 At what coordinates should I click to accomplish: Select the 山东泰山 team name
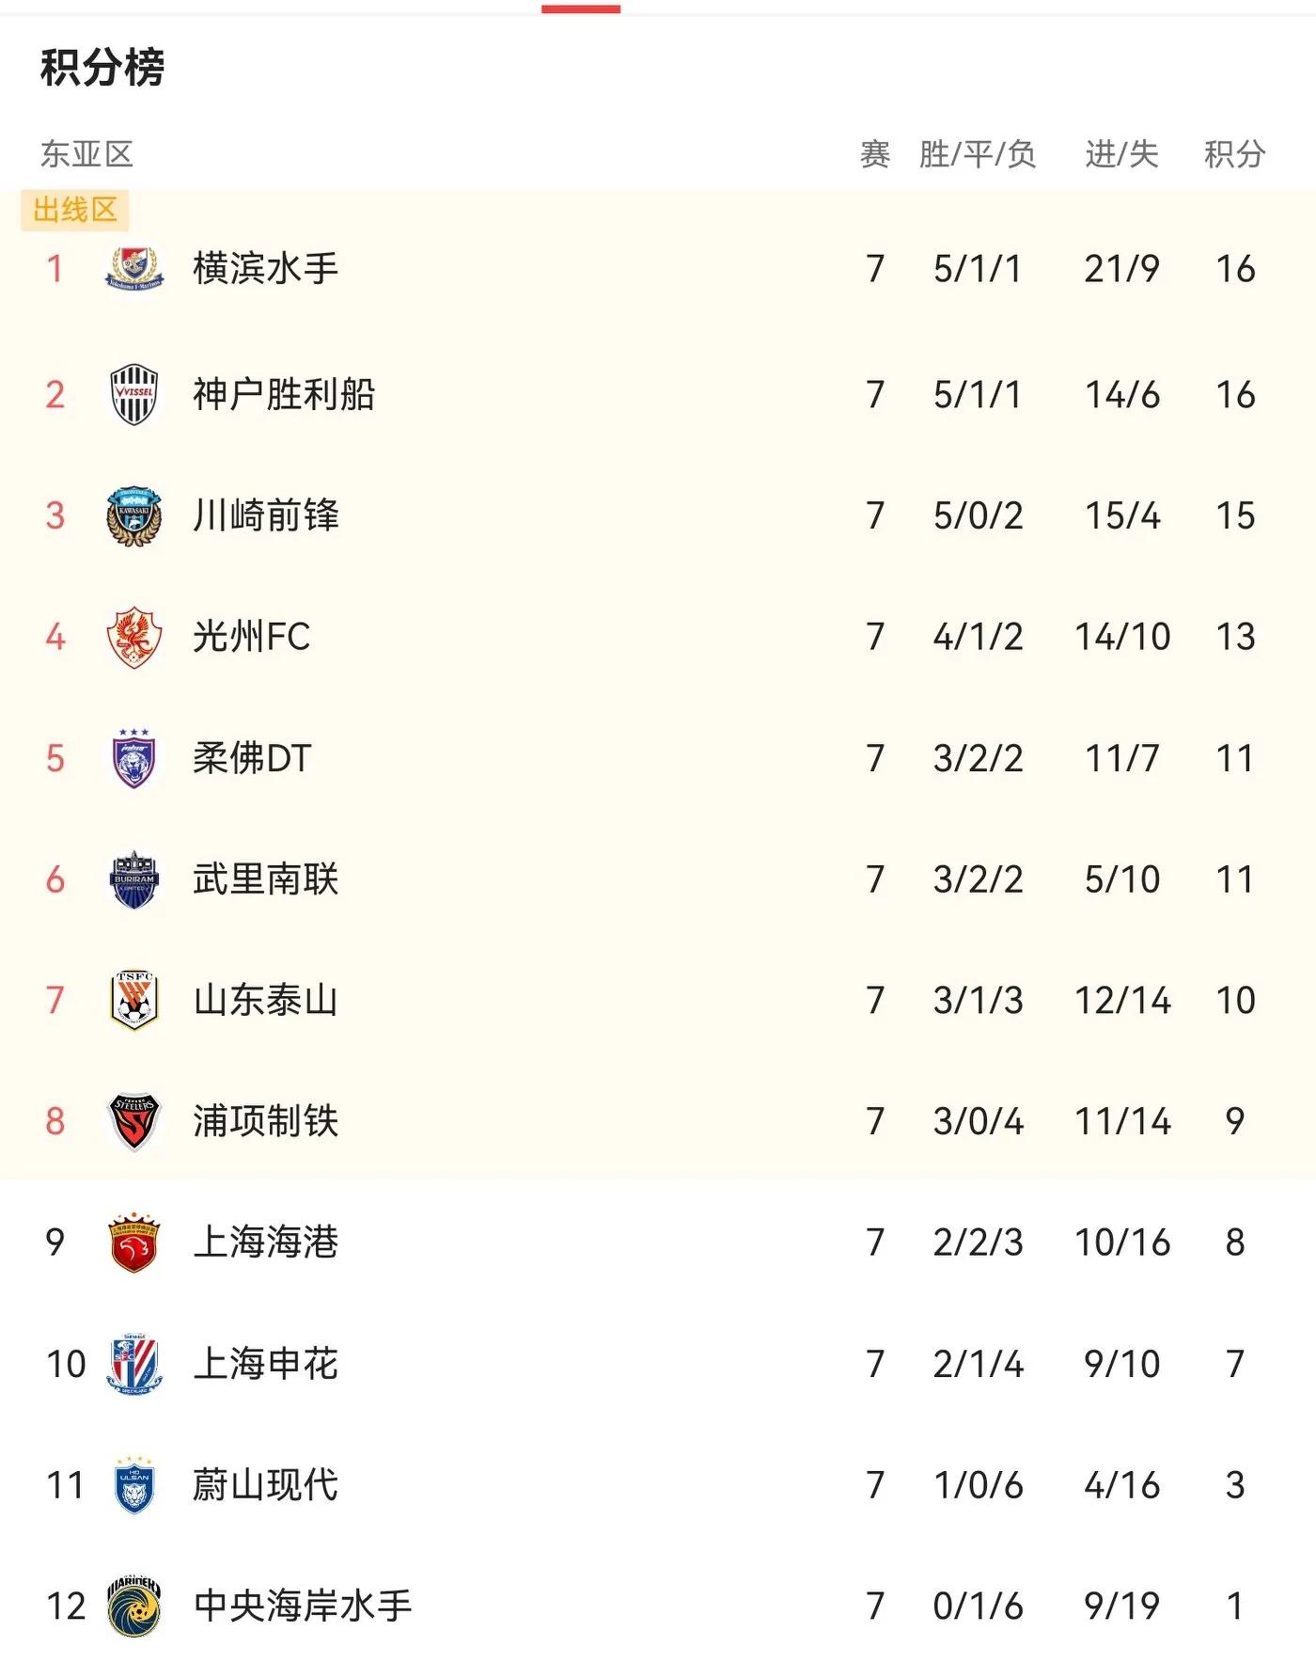(265, 1000)
